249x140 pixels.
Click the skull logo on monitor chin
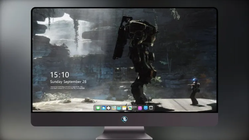[124, 119]
